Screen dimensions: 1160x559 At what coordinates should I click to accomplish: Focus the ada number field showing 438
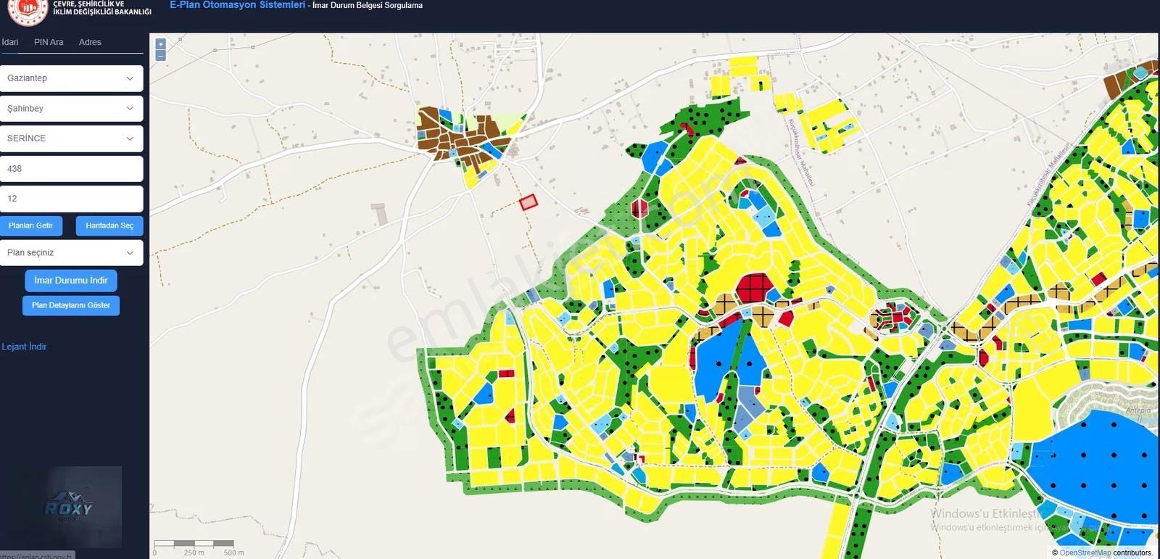(x=71, y=169)
